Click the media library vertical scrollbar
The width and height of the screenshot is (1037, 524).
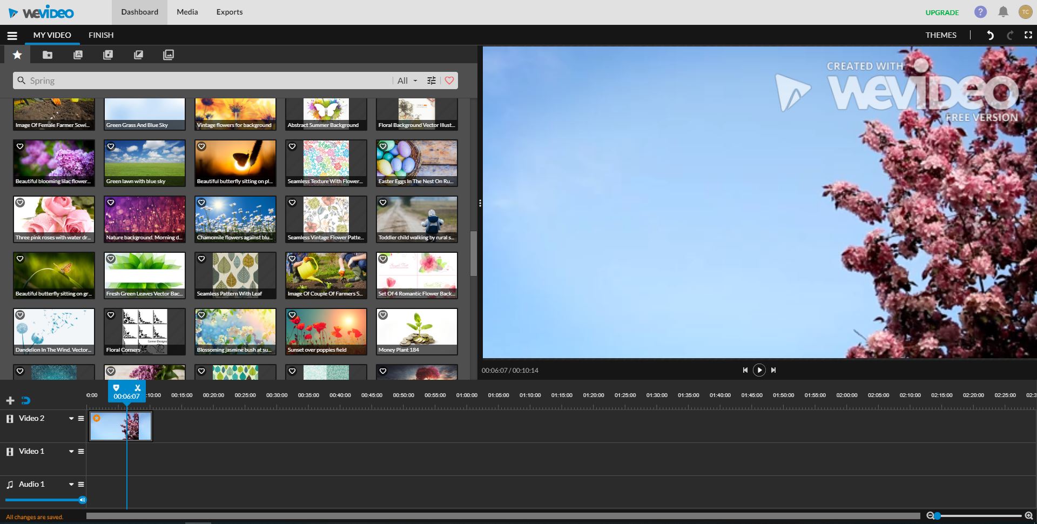click(474, 254)
